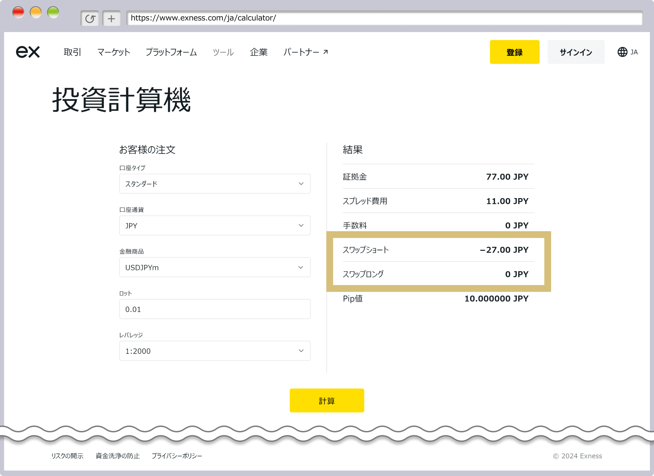Image resolution: width=654 pixels, height=476 pixels.
Task: Click the Exness logo icon
Action: click(x=28, y=52)
